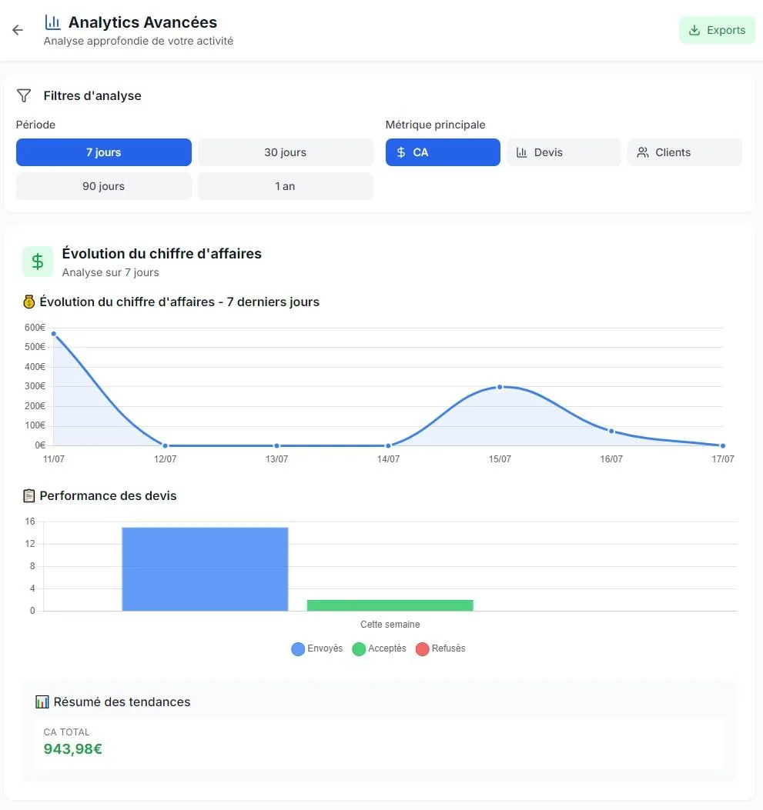Select the 1 an period
Image resolution: width=763 pixels, height=810 pixels.
pyautogui.click(x=286, y=186)
